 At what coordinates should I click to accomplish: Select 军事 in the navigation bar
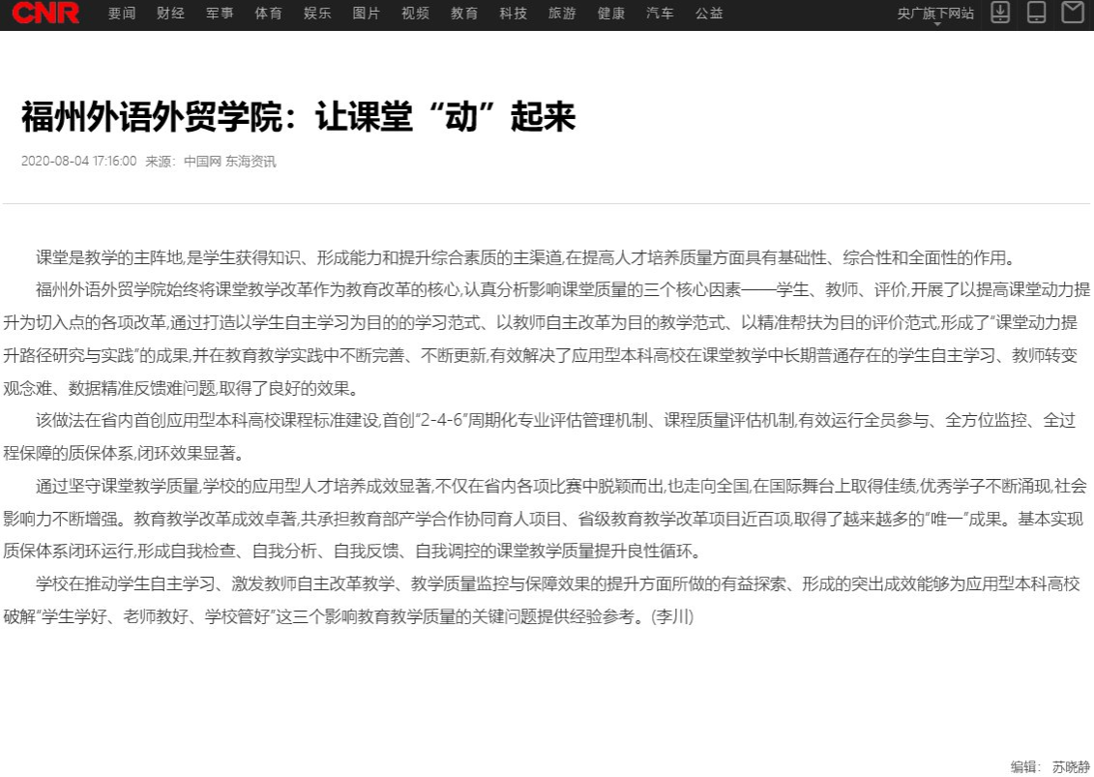point(220,14)
